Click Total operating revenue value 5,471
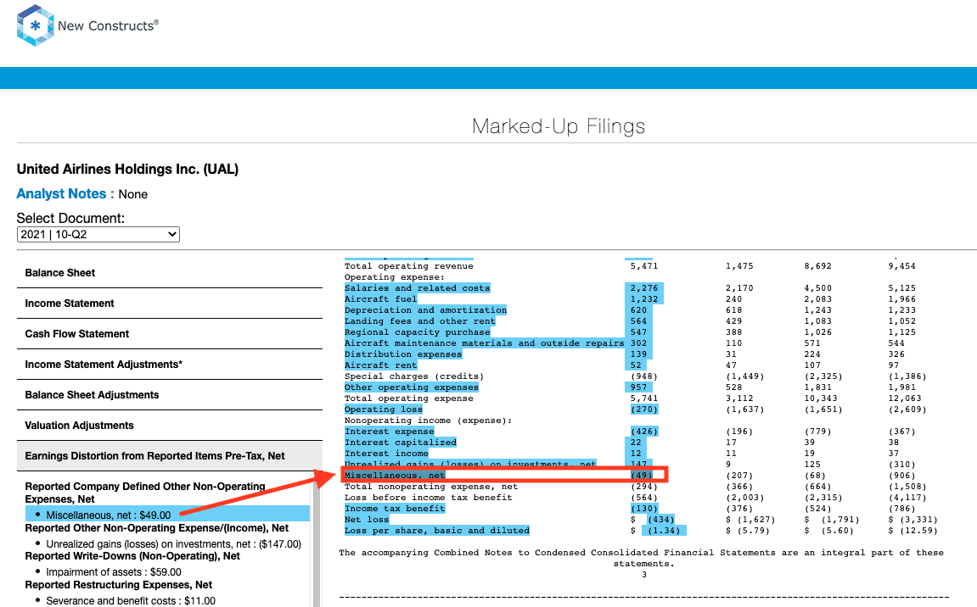The width and height of the screenshot is (977, 607). [x=644, y=266]
